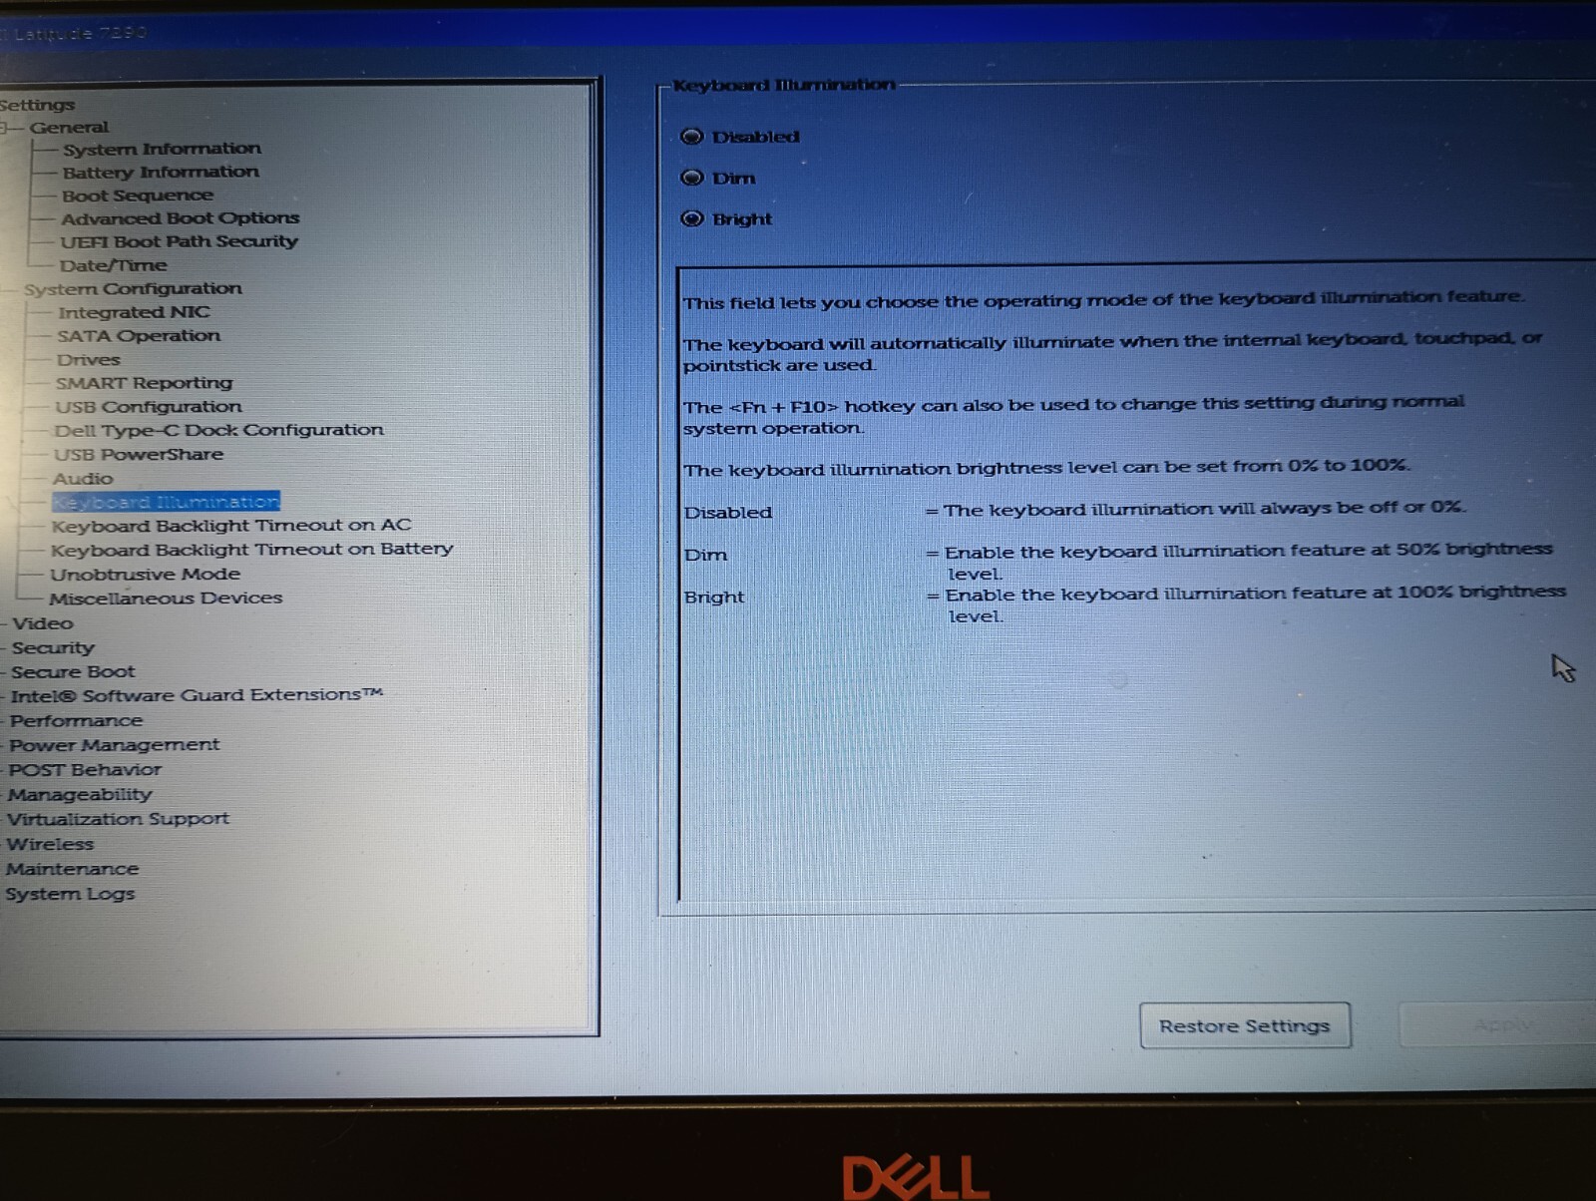
Task: Expand the Secure Boot category
Action: [x=72, y=672]
